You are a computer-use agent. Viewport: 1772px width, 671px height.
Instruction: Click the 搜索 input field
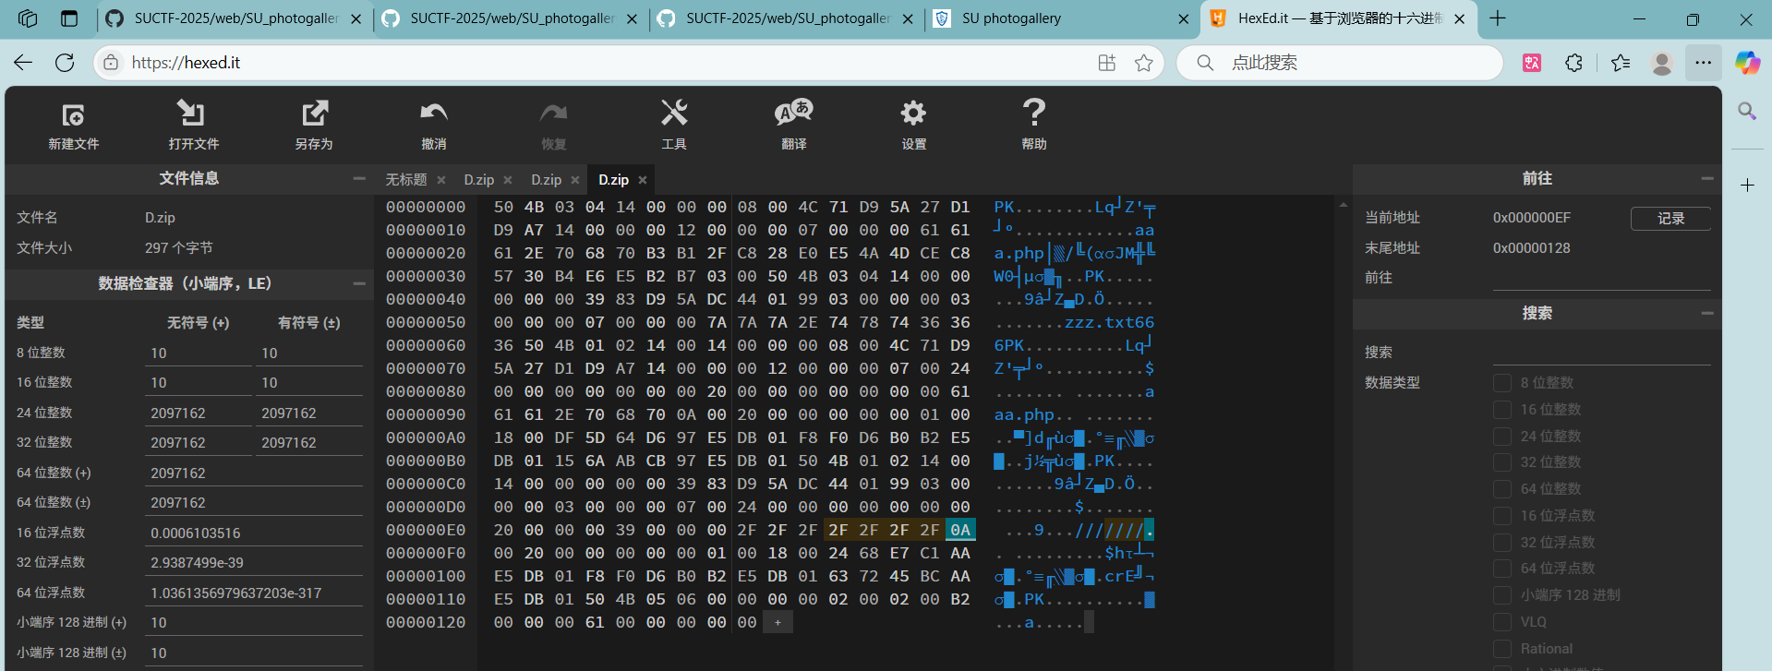coord(1601,352)
